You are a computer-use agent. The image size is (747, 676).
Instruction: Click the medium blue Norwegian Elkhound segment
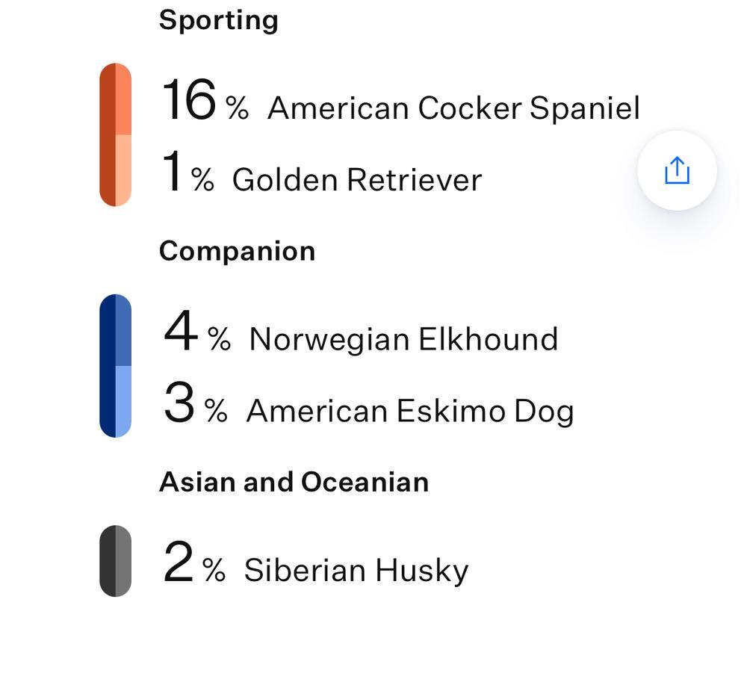(124, 331)
